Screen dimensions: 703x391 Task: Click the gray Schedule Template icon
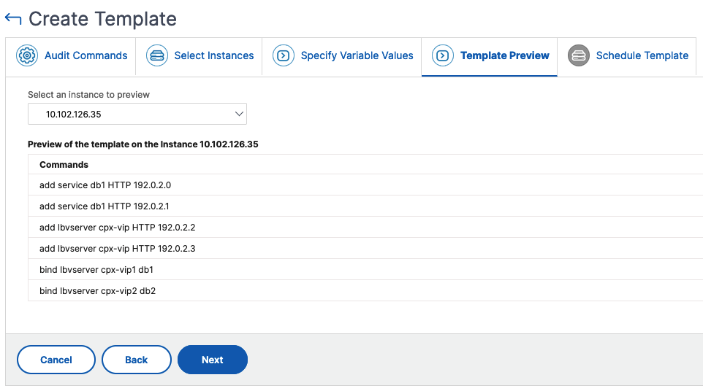click(579, 55)
